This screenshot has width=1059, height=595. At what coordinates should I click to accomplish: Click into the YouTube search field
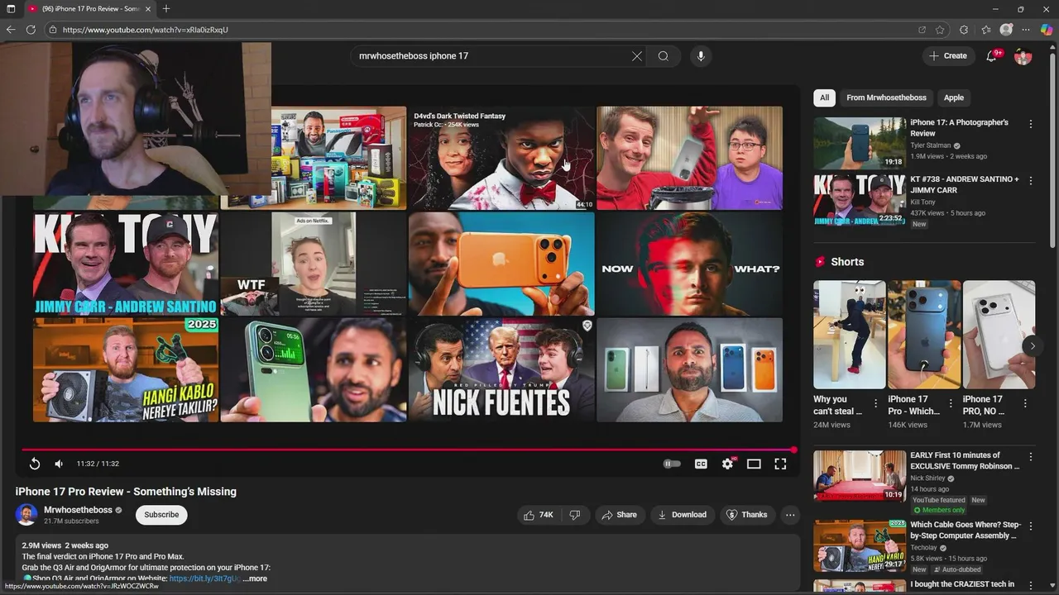(491, 56)
